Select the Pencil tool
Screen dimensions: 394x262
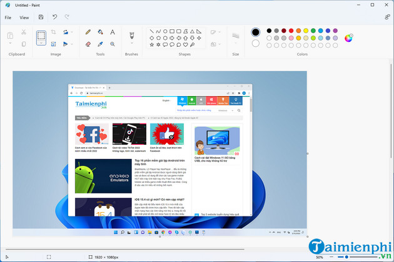(x=88, y=32)
